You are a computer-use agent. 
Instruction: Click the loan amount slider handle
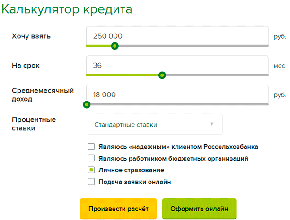point(114,46)
